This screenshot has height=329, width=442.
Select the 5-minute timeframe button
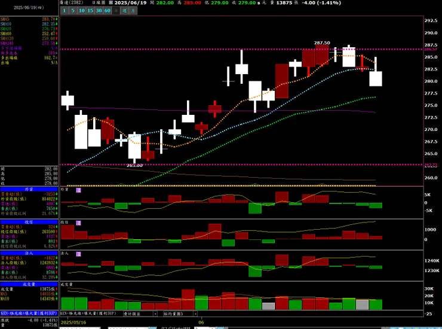73,11
